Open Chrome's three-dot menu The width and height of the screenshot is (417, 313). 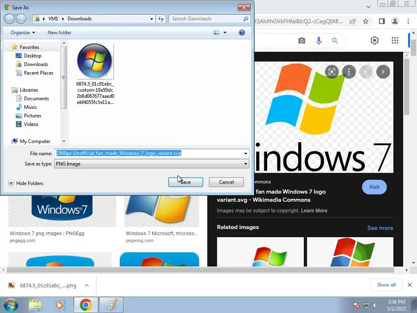[408, 21]
